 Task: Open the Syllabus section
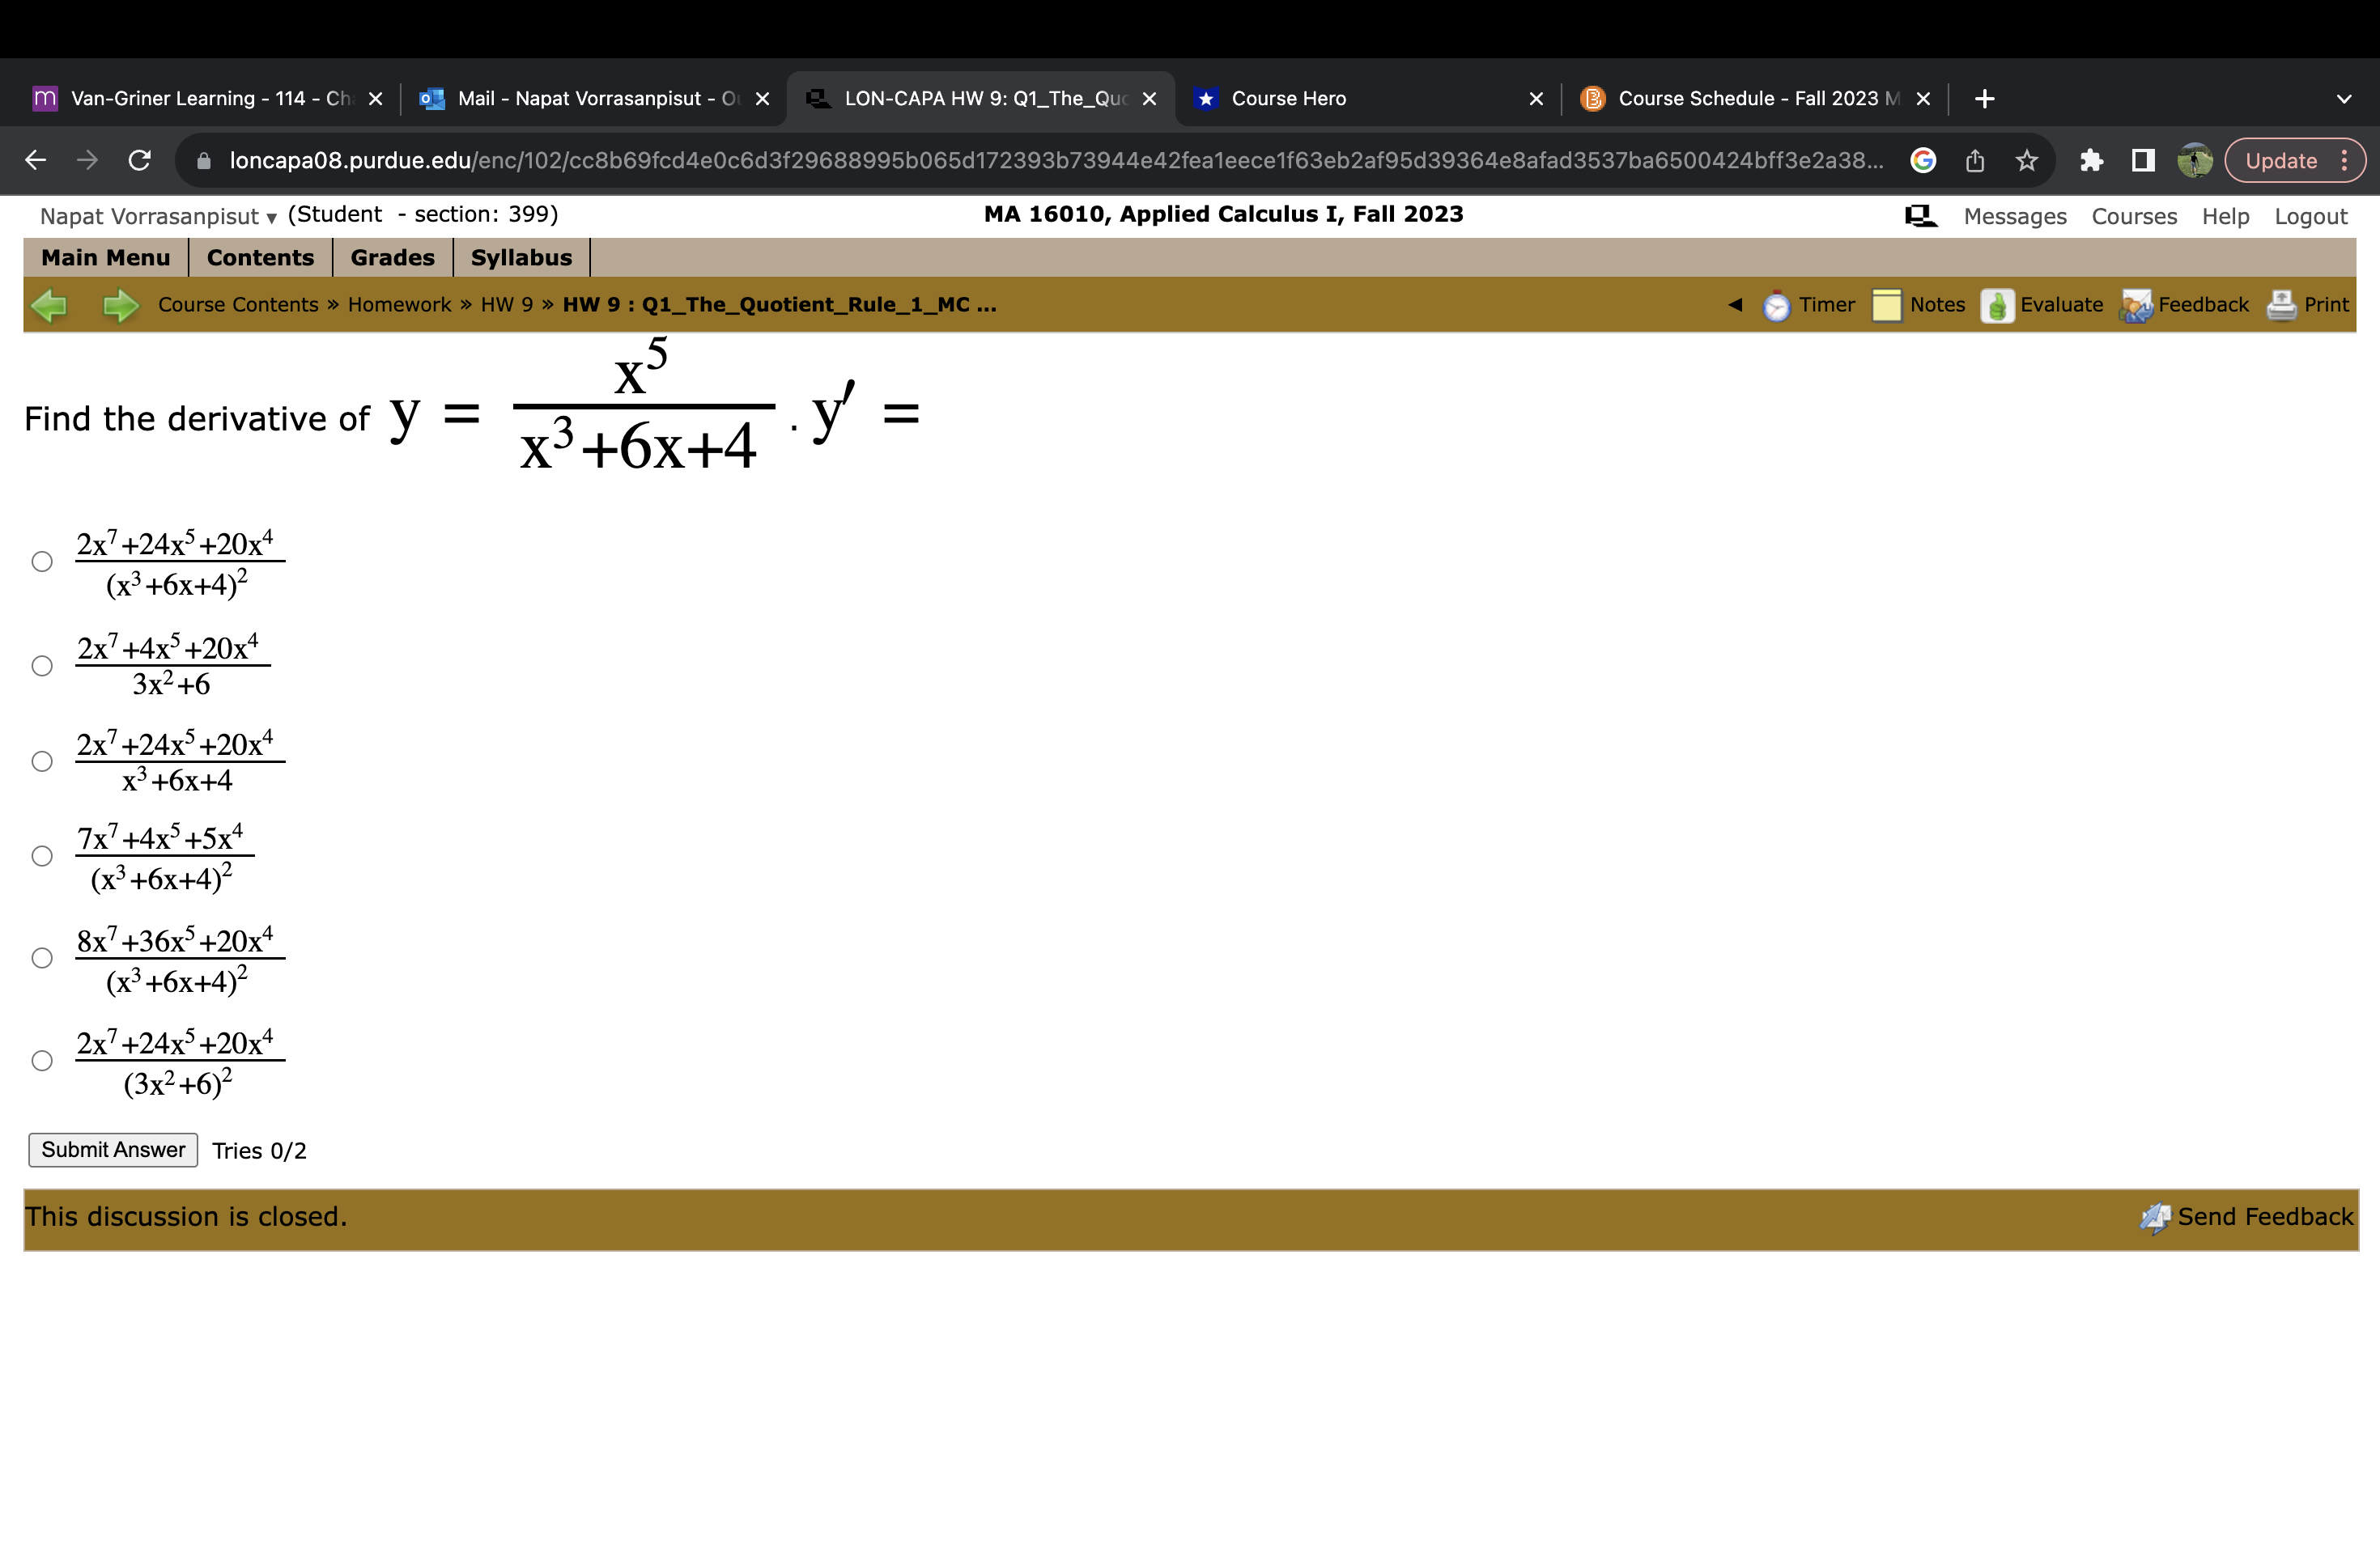pos(521,256)
